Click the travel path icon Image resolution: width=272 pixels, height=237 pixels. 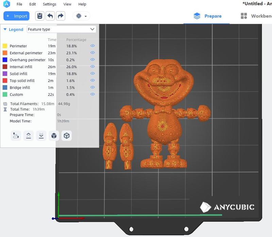(x=16, y=136)
